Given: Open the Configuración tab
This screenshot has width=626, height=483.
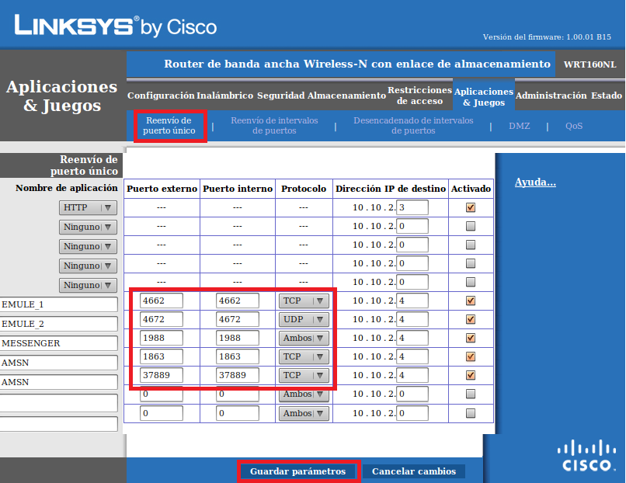Looking at the screenshot, I should pyautogui.click(x=161, y=96).
